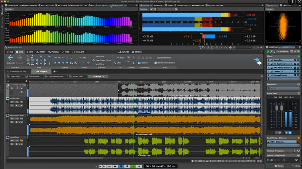The image size is (302, 169).
Task: Solo the MasterRig effect
Action: pyautogui.click(x=295, y=60)
